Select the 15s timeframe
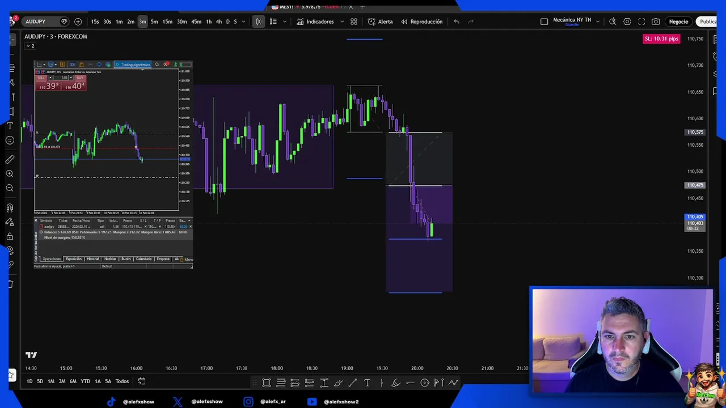This screenshot has height=408, width=726. (x=95, y=22)
